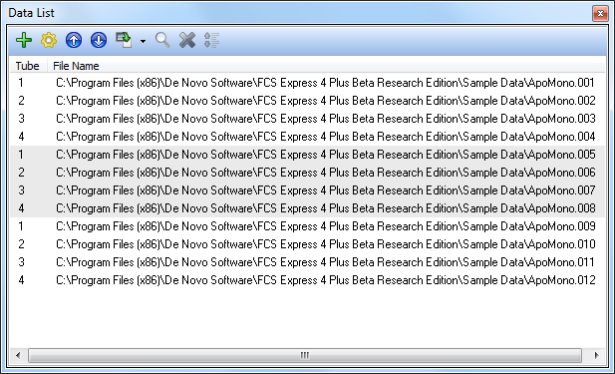Close the Data List window
Image resolution: width=615 pixels, height=374 pixels.
(x=600, y=14)
